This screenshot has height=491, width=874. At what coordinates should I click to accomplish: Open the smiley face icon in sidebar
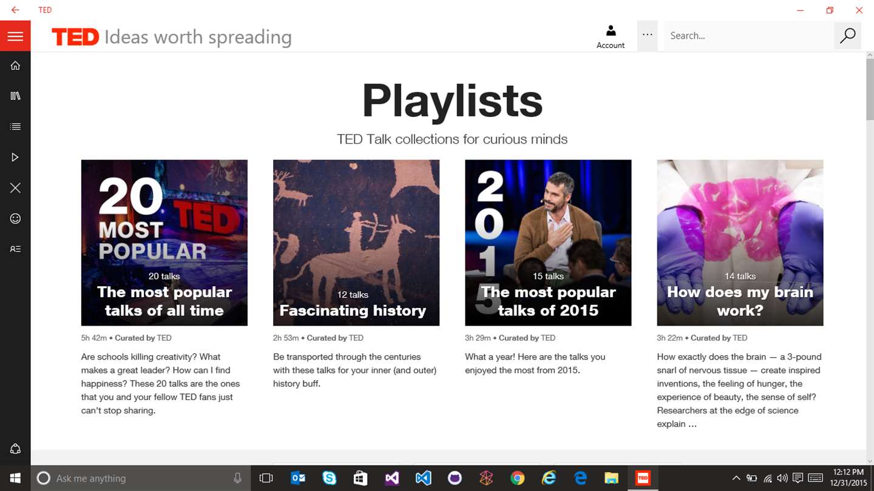tap(15, 218)
